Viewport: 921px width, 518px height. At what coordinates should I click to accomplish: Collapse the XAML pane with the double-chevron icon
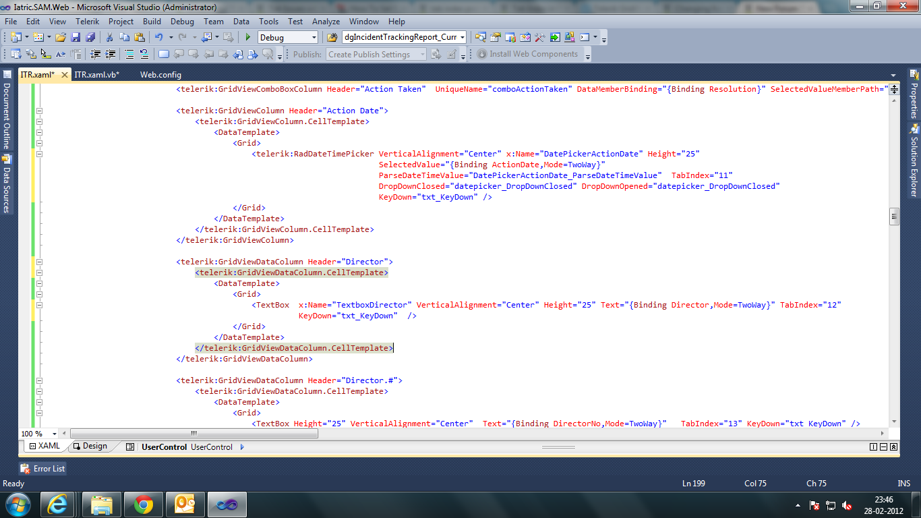(x=893, y=447)
